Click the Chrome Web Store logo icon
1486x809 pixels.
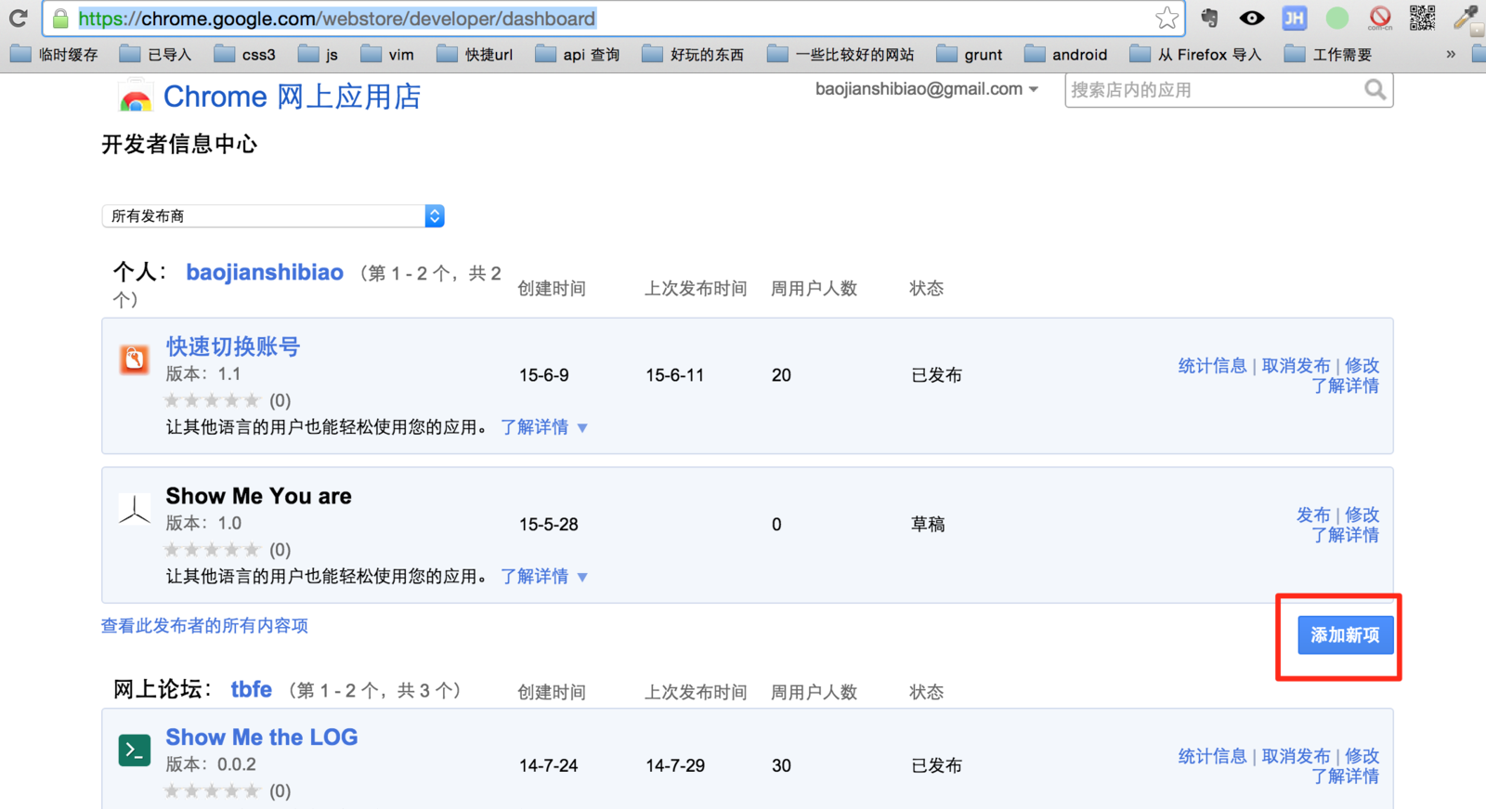pyautogui.click(x=135, y=98)
